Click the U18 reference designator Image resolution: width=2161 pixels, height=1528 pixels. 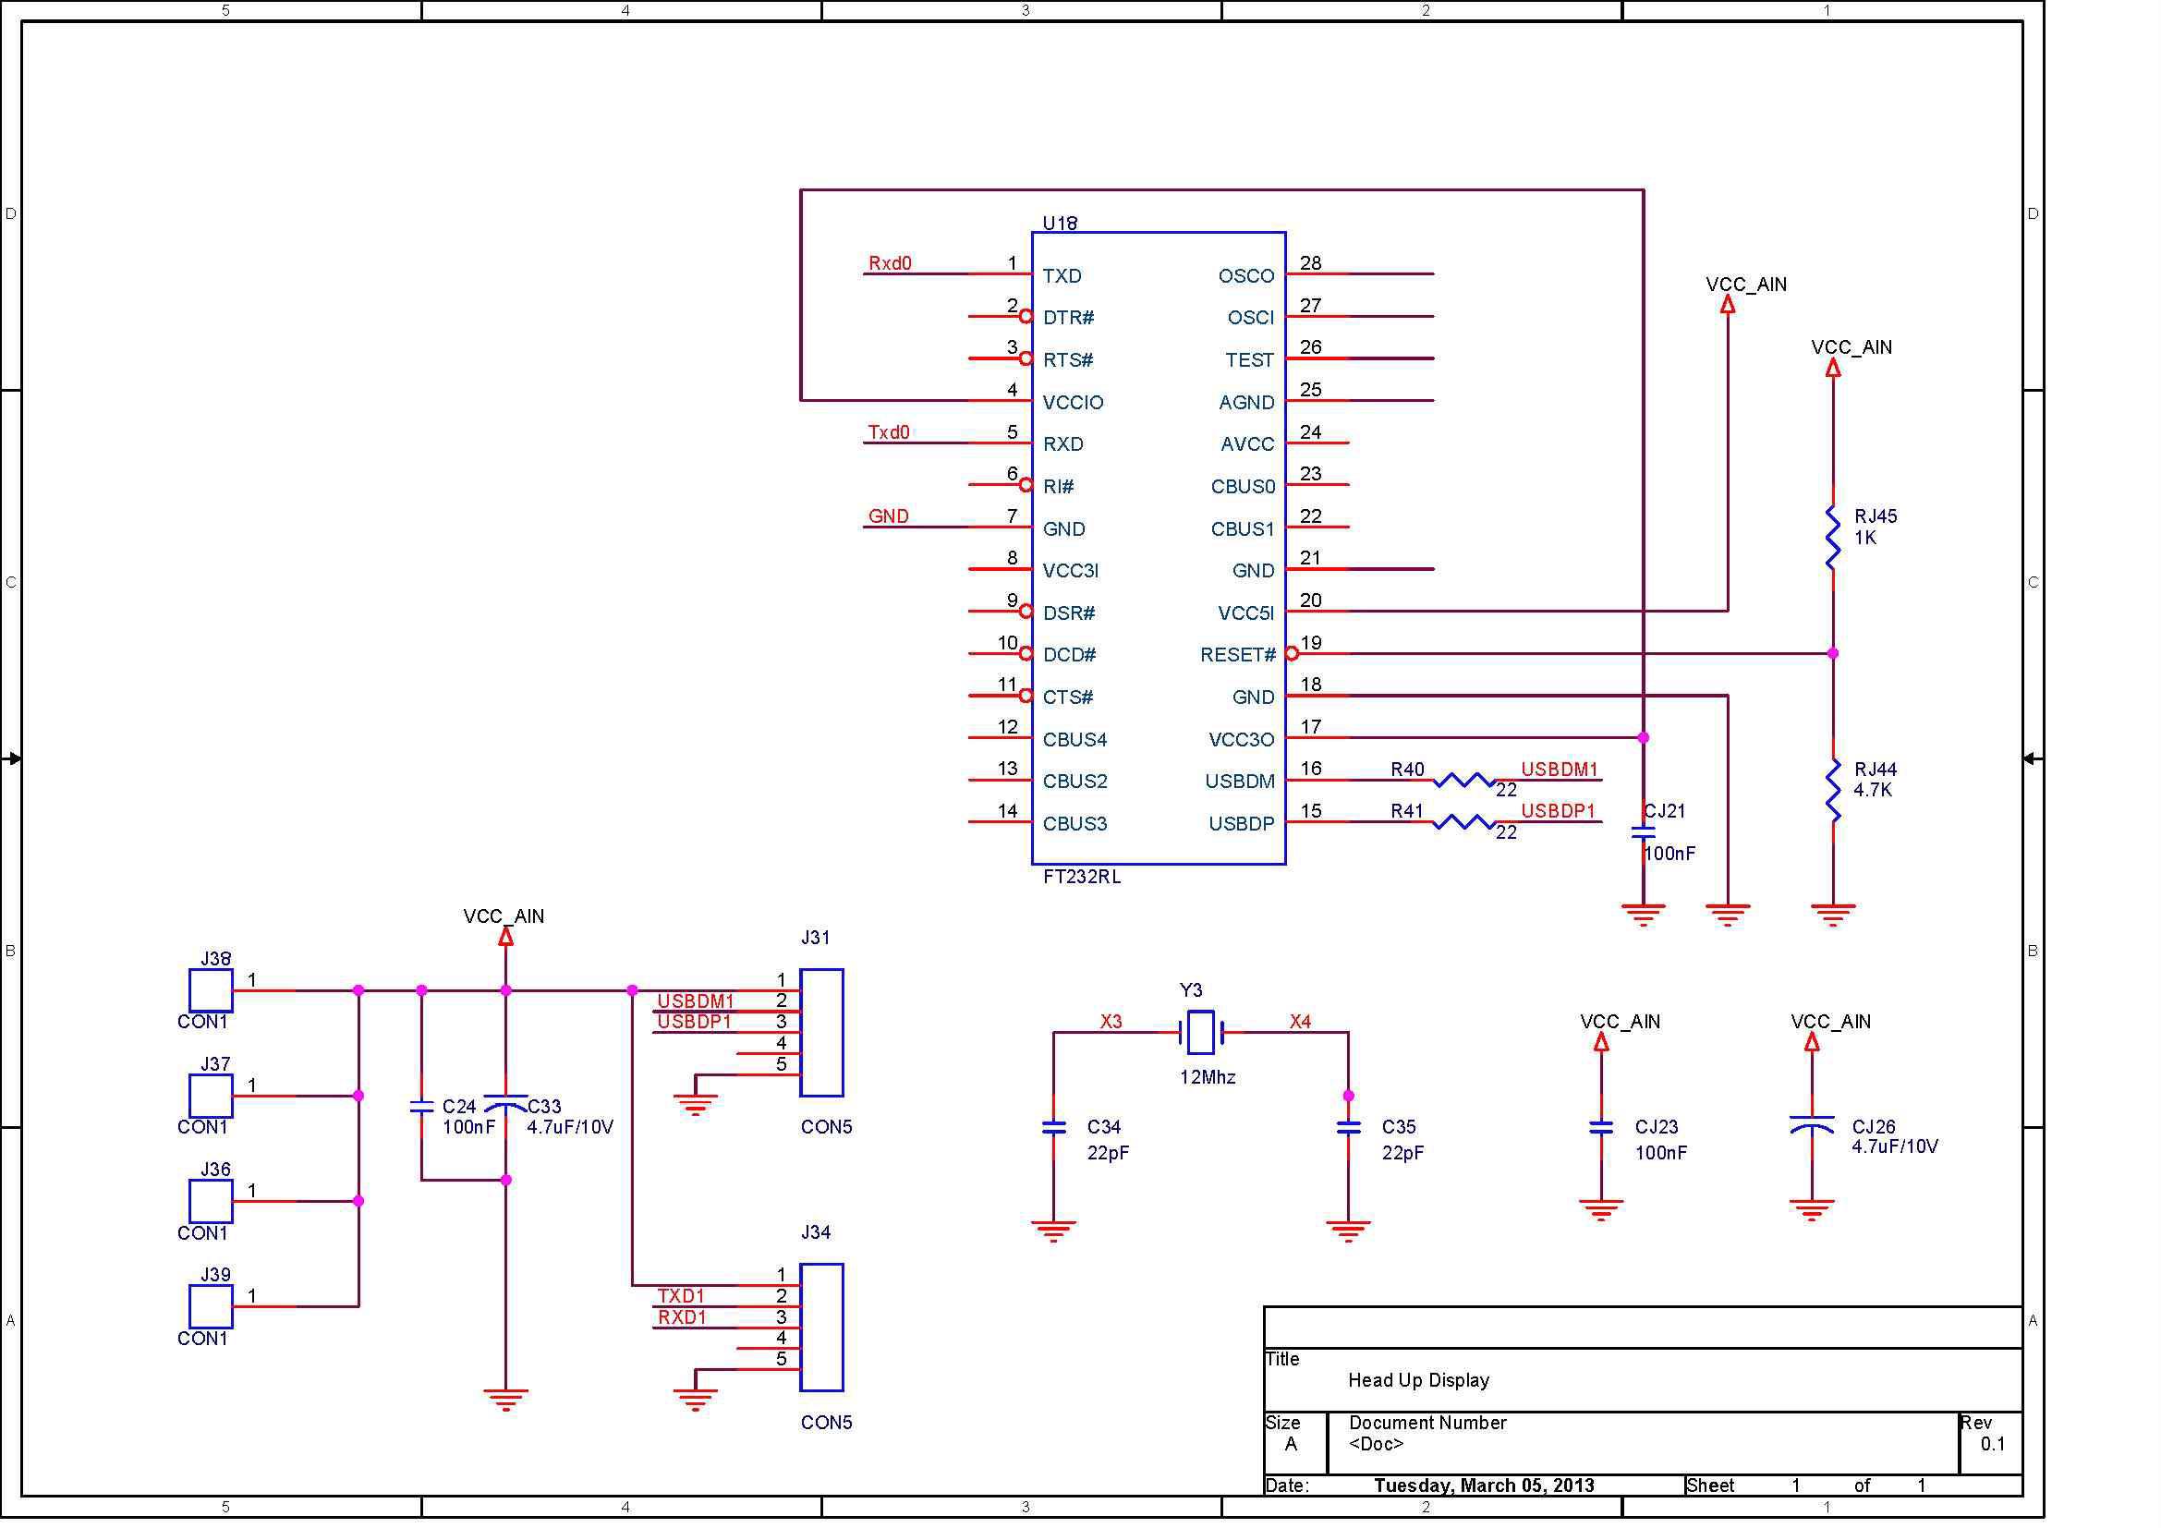(1060, 223)
